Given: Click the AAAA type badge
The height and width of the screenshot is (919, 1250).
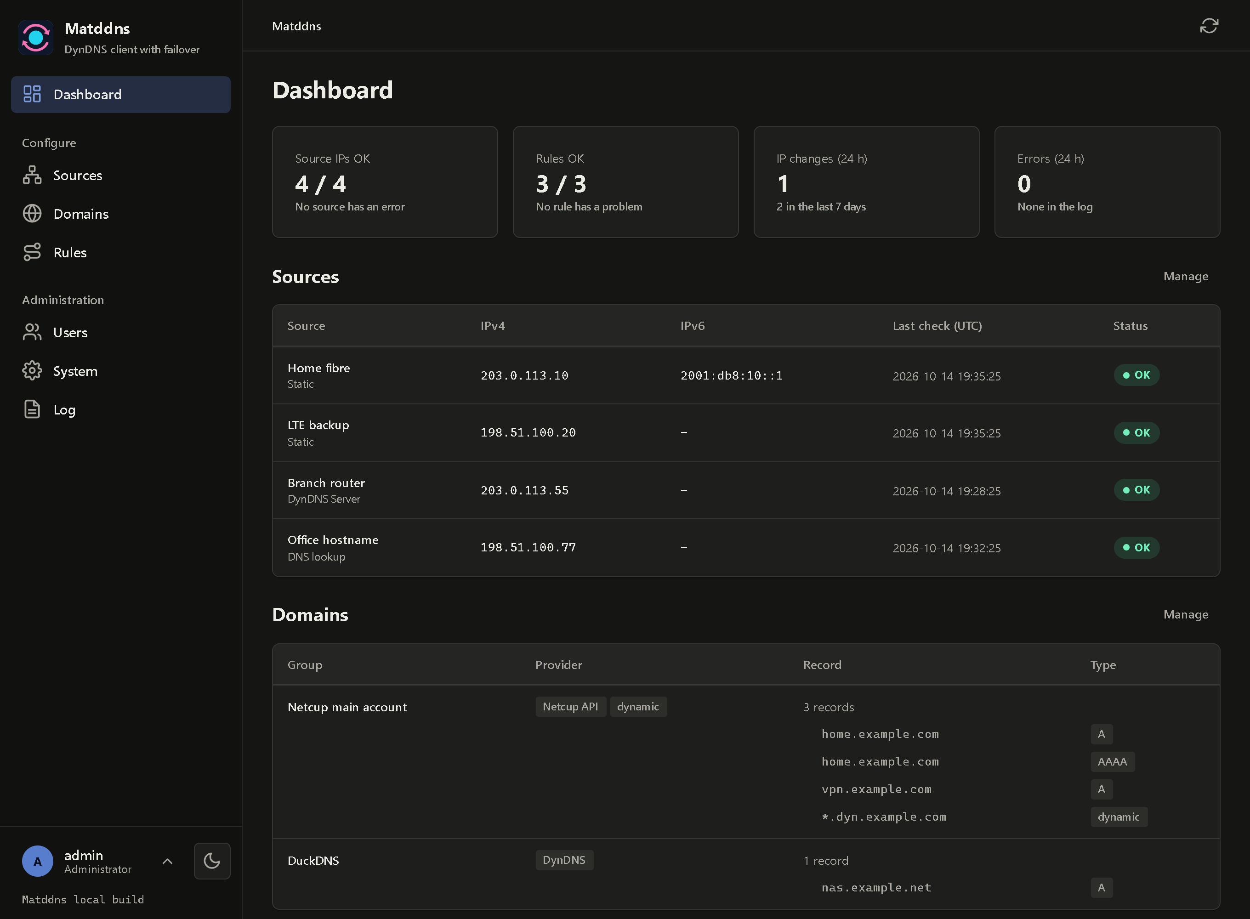Looking at the screenshot, I should coord(1113,761).
